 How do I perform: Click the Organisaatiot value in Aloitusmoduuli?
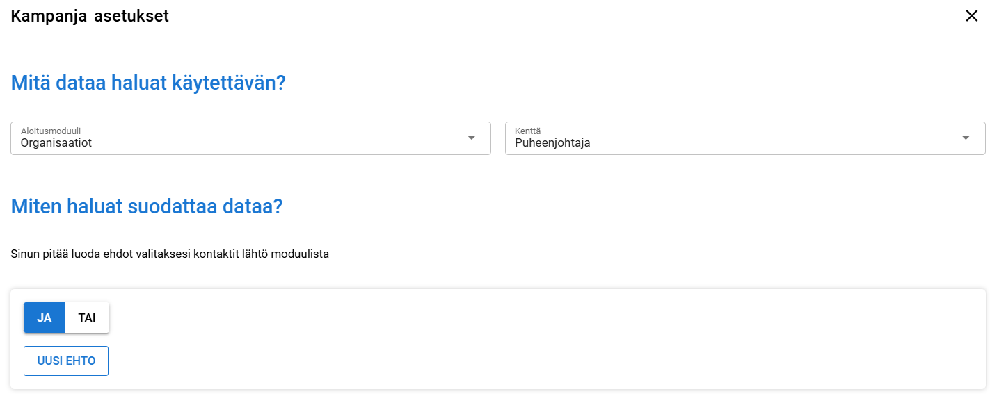[x=56, y=143]
